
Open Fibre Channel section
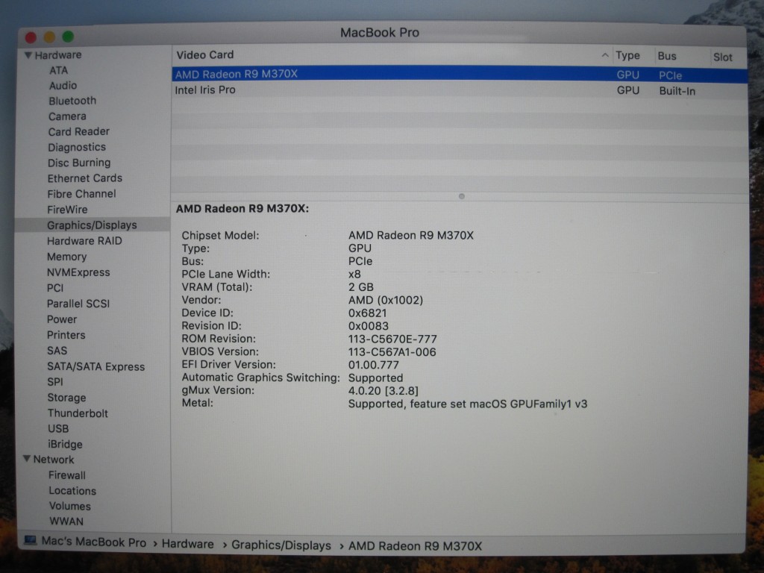(x=81, y=194)
